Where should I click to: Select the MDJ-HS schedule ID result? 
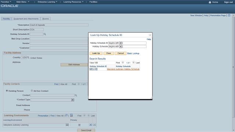(x=93, y=69)
